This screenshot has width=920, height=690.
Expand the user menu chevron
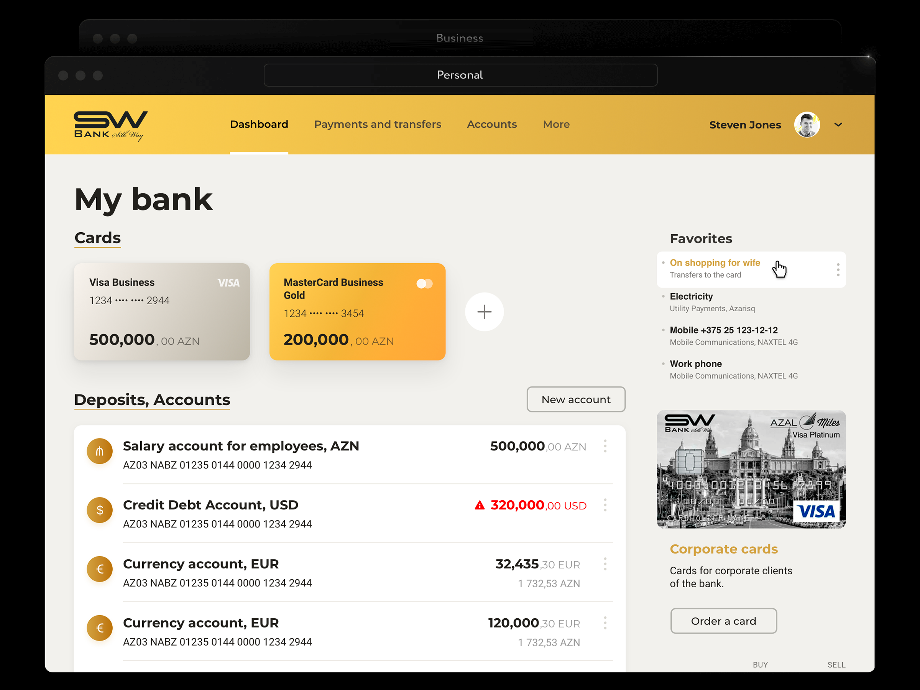click(x=838, y=125)
